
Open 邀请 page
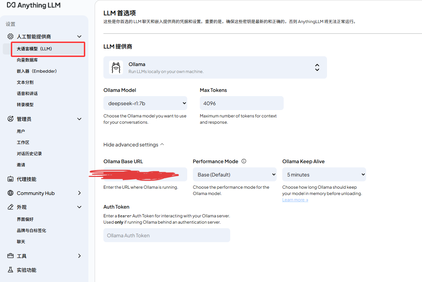pos(21,165)
